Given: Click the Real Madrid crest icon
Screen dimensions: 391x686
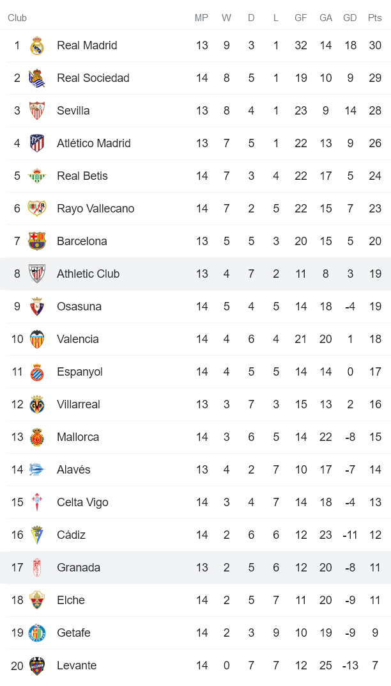Looking at the screenshot, I should click(x=37, y=45).
